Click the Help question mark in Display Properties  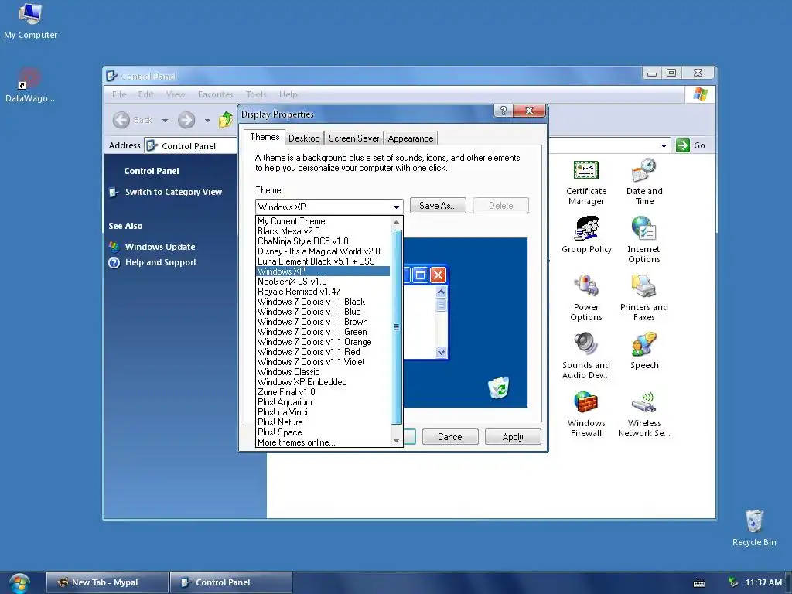click(x=503, y=111)
